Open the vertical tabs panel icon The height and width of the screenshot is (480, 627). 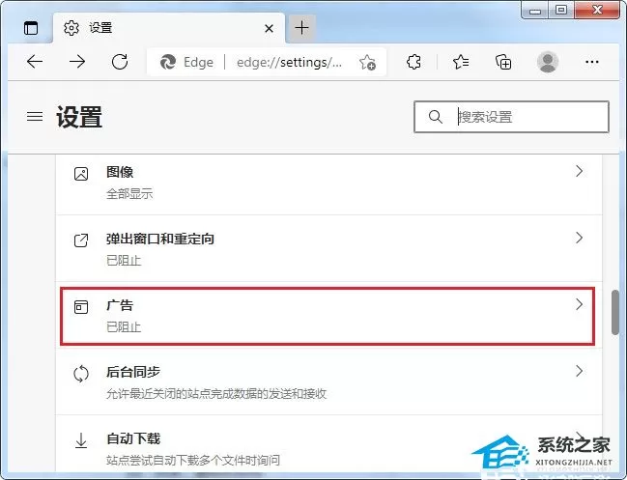(x=31, y=28)
